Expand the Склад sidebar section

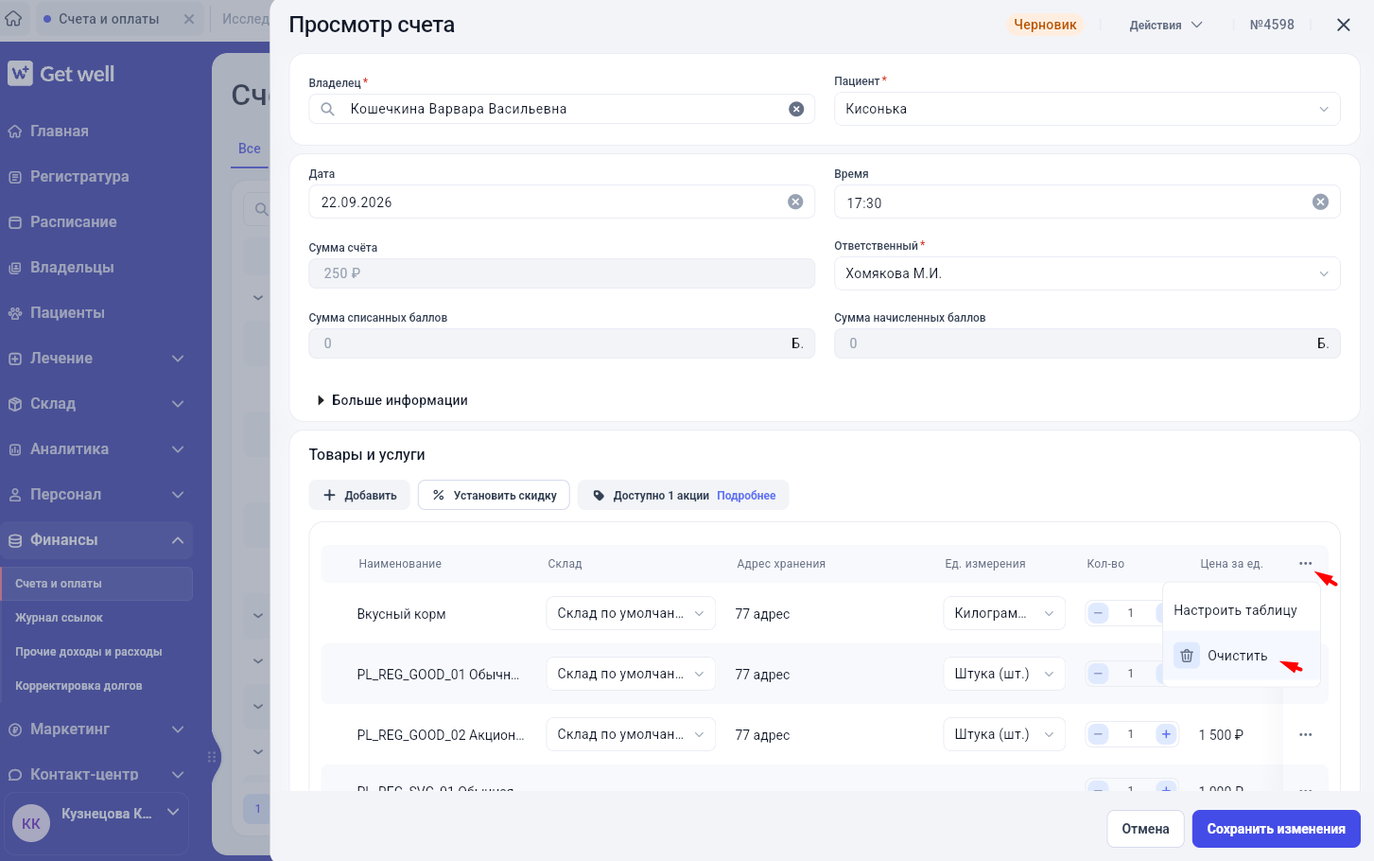96,404
